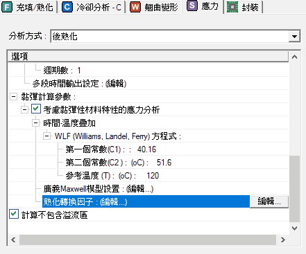The height and width of the screenshot is (254, 306).
Task: Collapse the WLF 方程式 node
Action: (x=46, y=136)
